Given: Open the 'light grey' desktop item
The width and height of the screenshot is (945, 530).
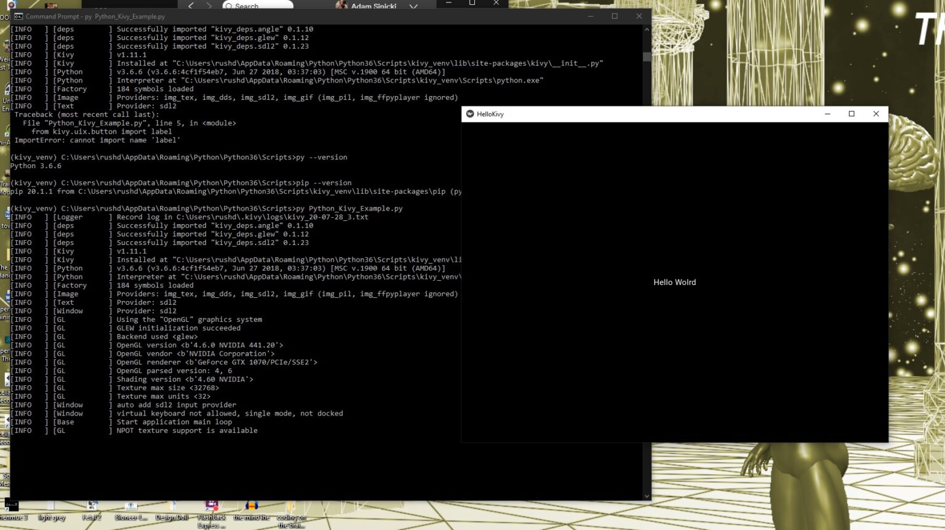Looking at the screenshot, I should coord(51,511).
